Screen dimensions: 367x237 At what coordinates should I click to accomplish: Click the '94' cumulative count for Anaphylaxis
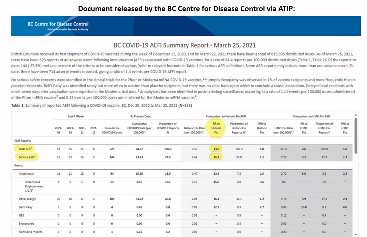112,174
